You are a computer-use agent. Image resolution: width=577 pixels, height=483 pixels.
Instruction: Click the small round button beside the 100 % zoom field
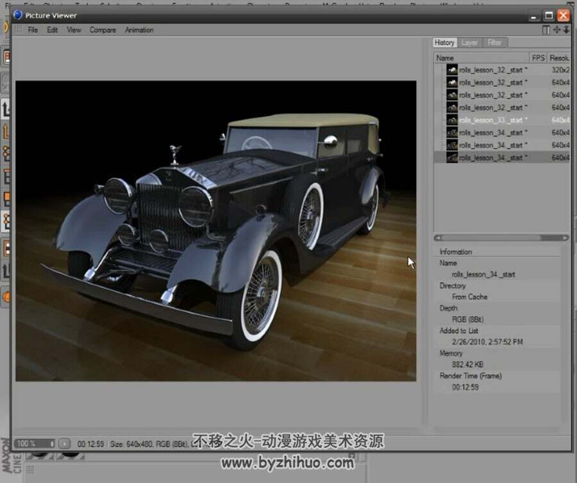point(64,444)
